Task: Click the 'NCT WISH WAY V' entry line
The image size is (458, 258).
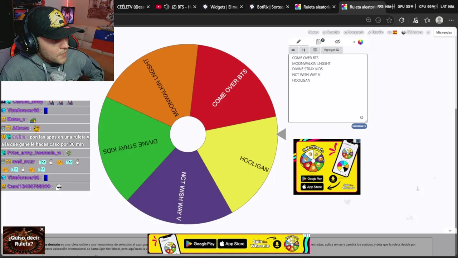Action: pos(306,75)
